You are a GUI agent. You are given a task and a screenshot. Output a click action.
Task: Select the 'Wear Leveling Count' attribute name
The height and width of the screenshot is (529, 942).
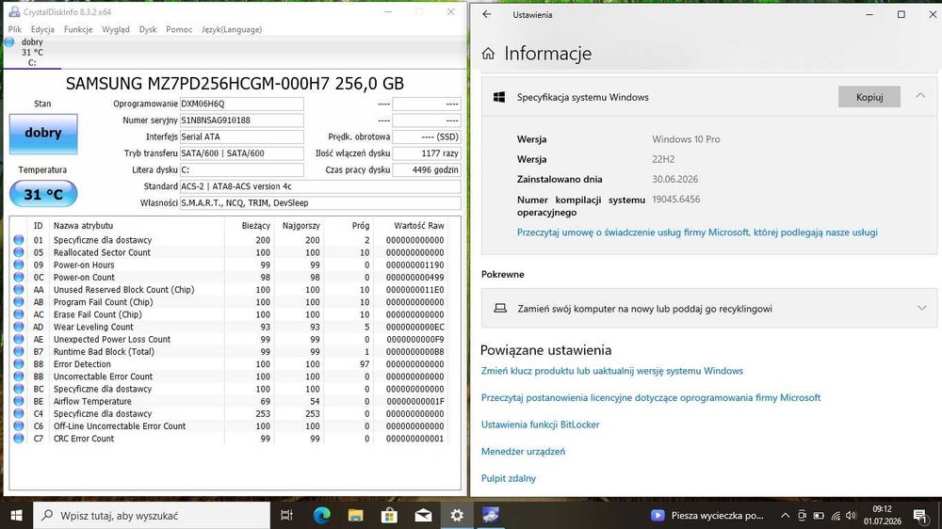pyautogui.click(x=93, y=327)
